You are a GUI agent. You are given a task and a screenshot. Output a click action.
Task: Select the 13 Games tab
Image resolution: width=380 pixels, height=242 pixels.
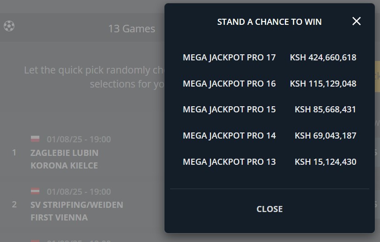coord(131,29)
